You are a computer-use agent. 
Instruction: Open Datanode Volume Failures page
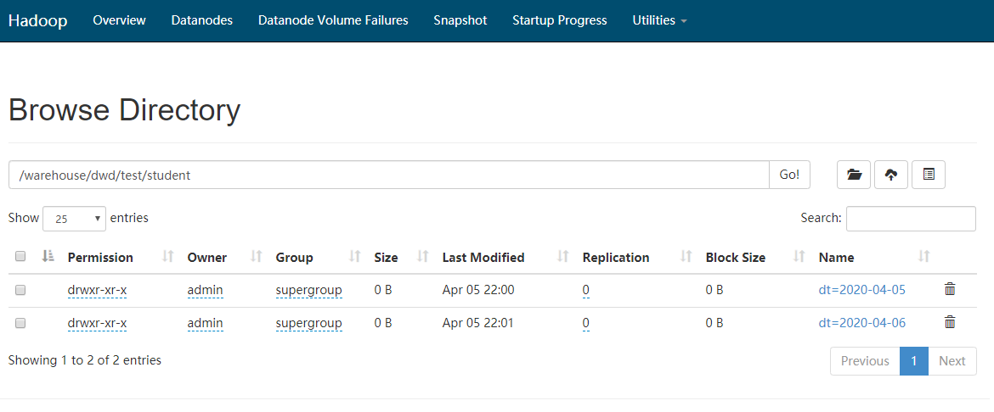tap(333, 20)
